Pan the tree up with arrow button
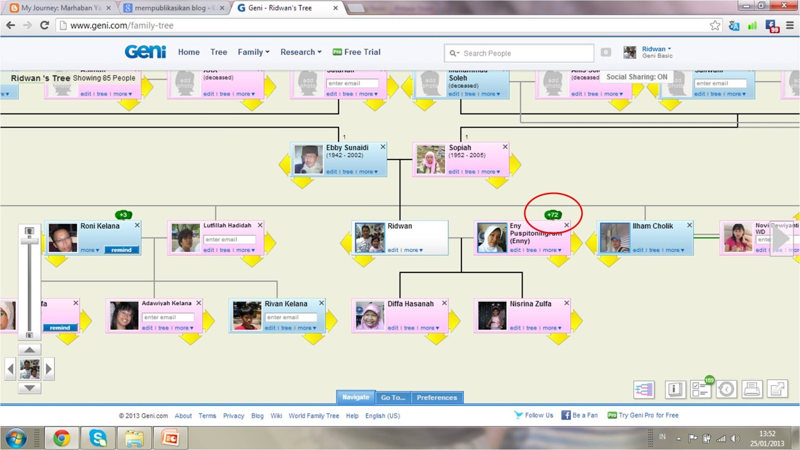Viewport: 800px width, 450px height. (x=29, y=350)
